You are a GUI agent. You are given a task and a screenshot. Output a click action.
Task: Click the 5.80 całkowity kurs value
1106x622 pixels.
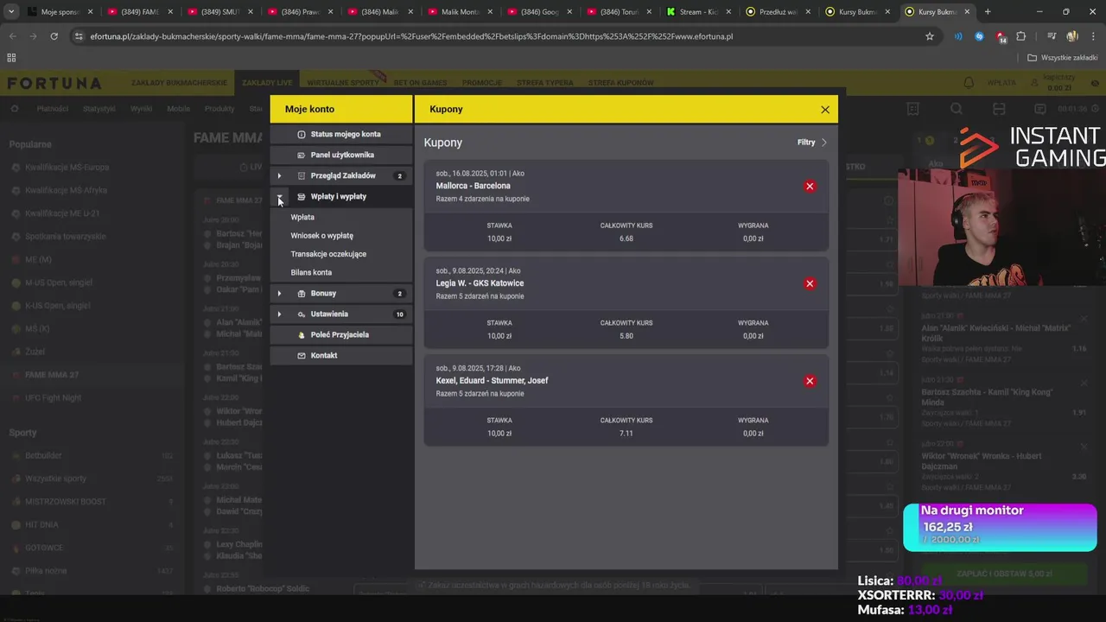tap(626, 336)
